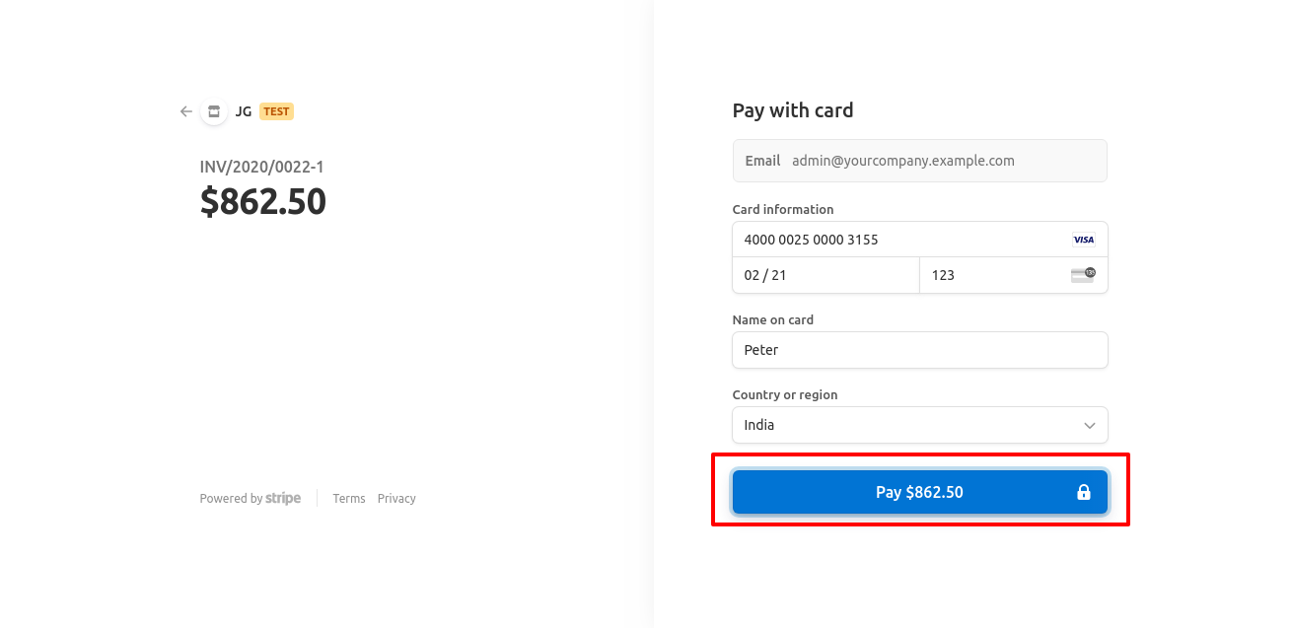Click the CVC card hint icon
This screenshot has height=628, width=1292.
click(x=1083, y=275)
